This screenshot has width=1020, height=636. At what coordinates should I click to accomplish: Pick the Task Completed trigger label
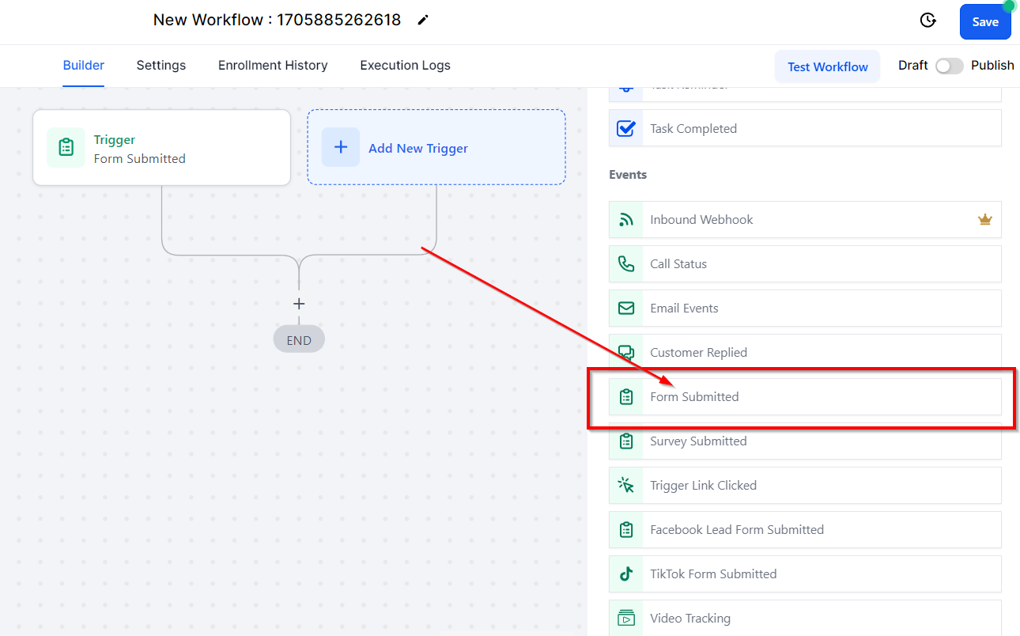click(693, 129)
